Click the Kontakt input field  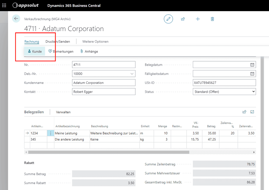pos(103,92)
